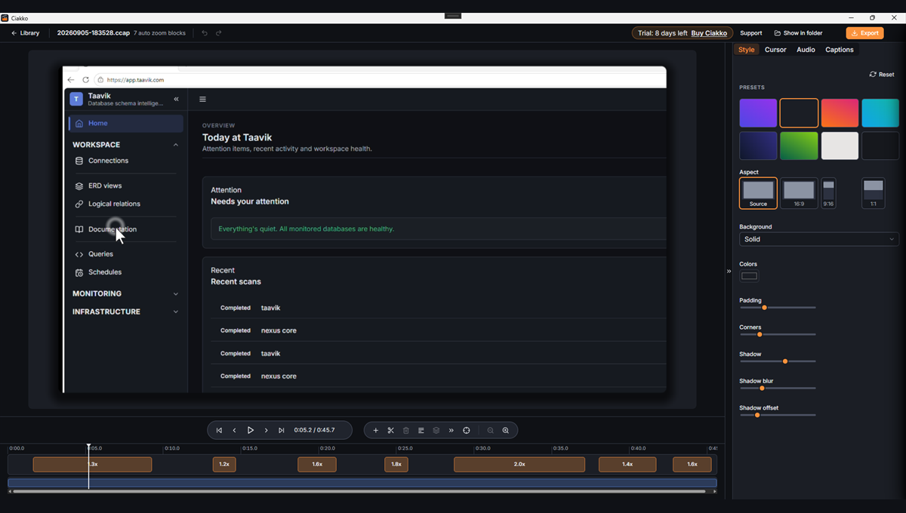This screenshot has width=906, height=513.
Task: Select the teal blue gradient preset
Action: click(880, 113)
